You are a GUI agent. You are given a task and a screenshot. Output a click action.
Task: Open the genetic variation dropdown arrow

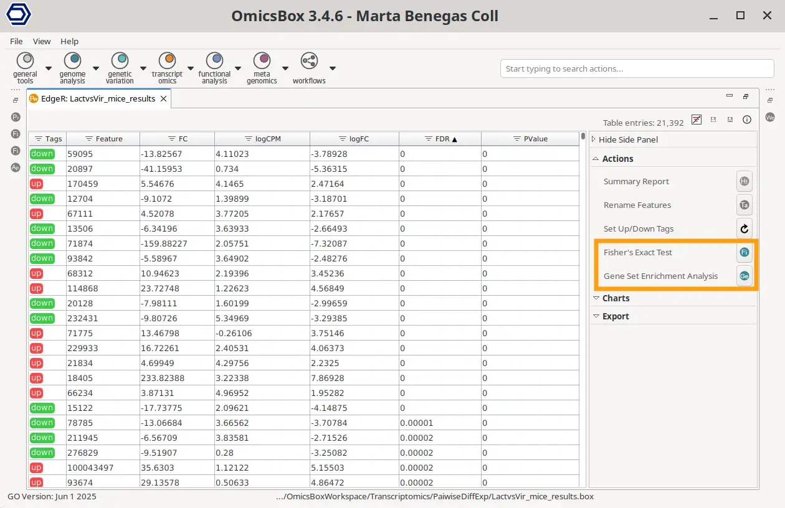click(x=143, y=68)
